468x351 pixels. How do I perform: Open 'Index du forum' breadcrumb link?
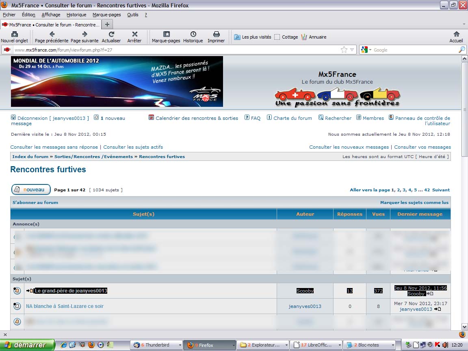[30, 156]
